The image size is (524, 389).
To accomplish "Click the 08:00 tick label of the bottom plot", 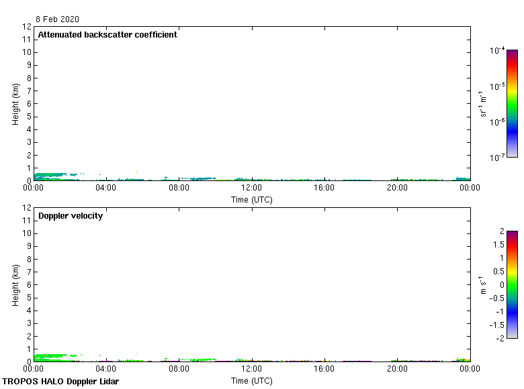I will [x=179, y=369].
